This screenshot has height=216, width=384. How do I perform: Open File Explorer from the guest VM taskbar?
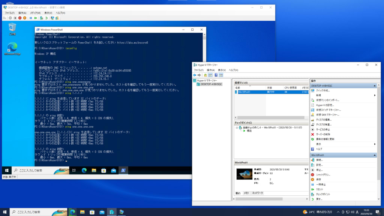[94, 170]
